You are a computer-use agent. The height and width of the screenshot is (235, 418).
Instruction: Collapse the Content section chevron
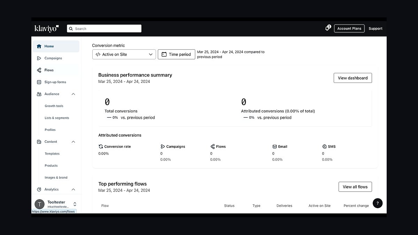click(73, 142)
